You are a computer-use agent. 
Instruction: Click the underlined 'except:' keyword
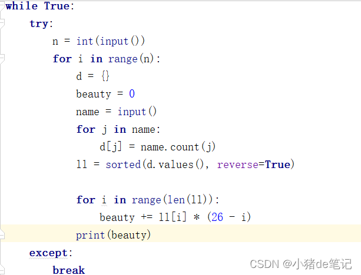pyautogui.click(x=51, y=253)
